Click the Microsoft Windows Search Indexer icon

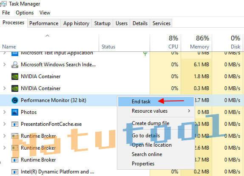click(x=15, y=65)
